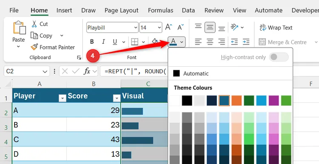Toggle Underline formatting
The height and width of the screenshot is (164, 319).
coord(115,42)
